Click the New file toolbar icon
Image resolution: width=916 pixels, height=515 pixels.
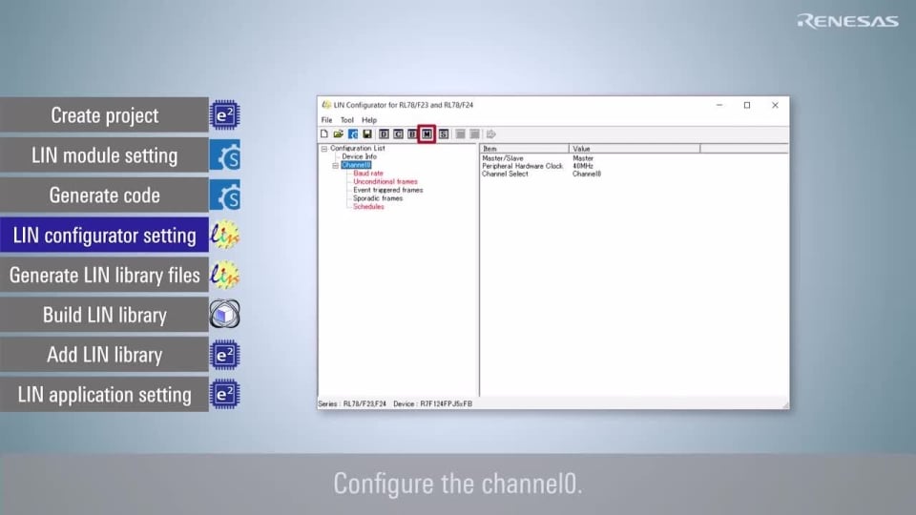(x=324, y=134)
